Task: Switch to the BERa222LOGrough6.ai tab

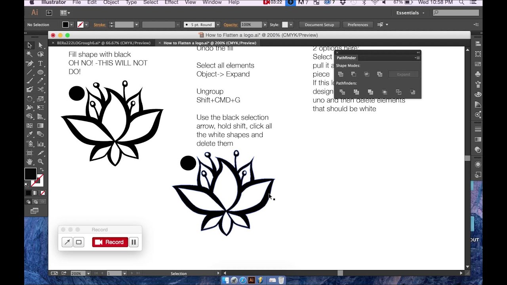Action: point(103,43)
